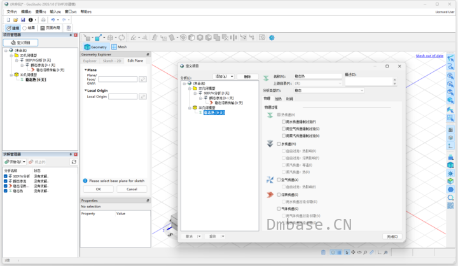Click the Geometry Explorer panel float icon

[x=148, y=54]
